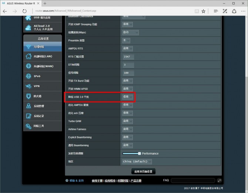Open the Preamble type dropdown
248x193 pixels.
[x=126, y=40]
